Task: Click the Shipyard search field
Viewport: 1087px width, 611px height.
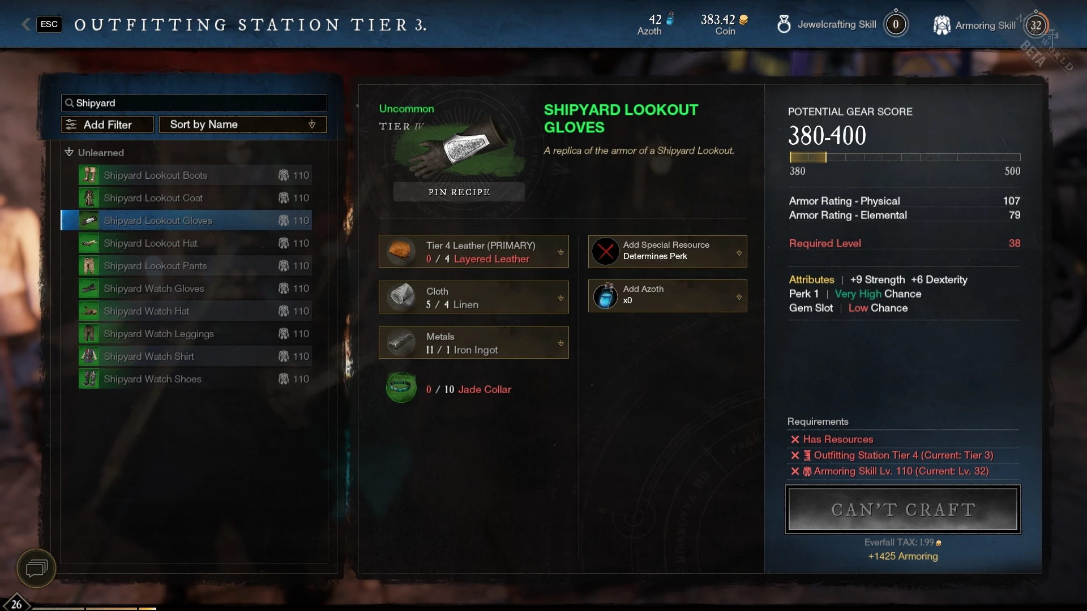Action: [194, 103]
